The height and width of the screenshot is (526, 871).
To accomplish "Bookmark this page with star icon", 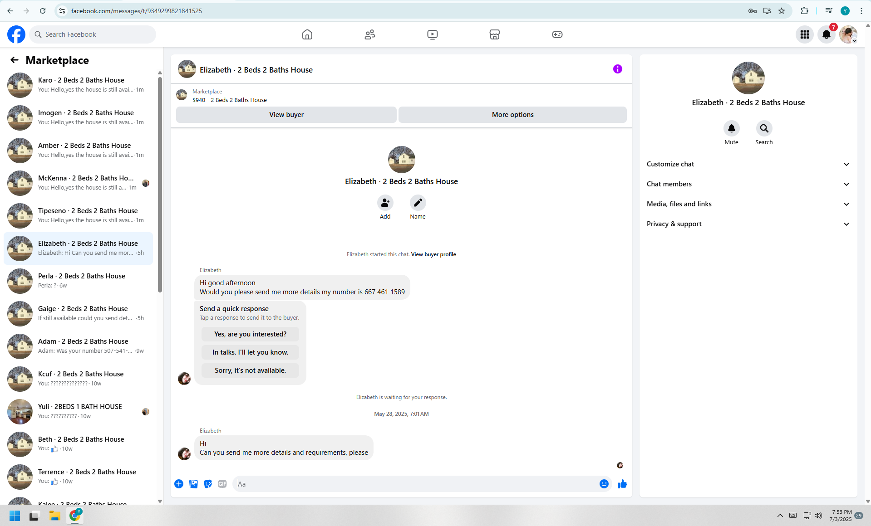I will pyautogui.click(x=782, y=11).
